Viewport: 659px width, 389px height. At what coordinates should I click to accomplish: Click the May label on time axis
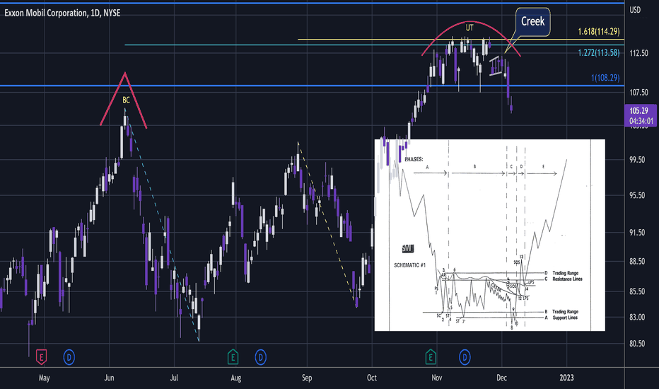tap(44, 378)
